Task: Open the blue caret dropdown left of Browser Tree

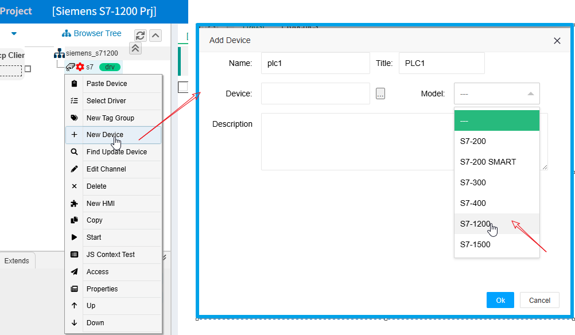Action: pyautogui.click(x=14, y=34)
